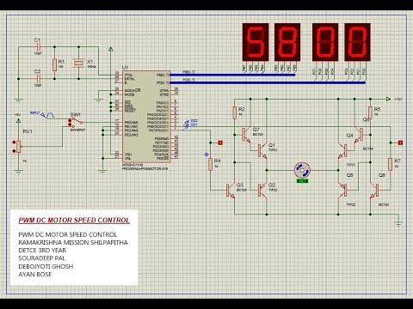Click the red underlined PWM DC MOTOR SPEED CONTROL title
413x309 pixels.
(x=74, y=221)
